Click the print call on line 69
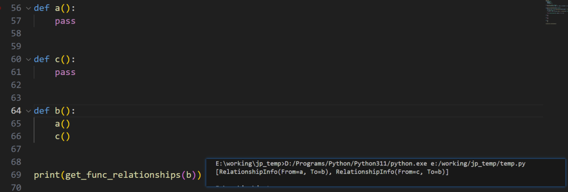The width and height of the screenshot is (568, 192). point(47,175)
